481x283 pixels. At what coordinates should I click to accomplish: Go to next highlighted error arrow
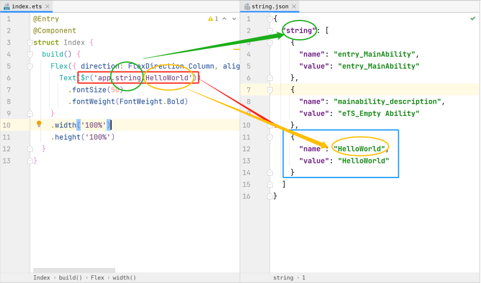[x=233, y=19]
